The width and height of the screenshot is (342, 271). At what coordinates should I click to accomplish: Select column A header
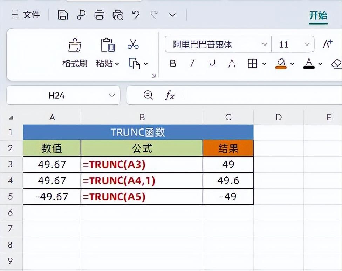[52, 117]
